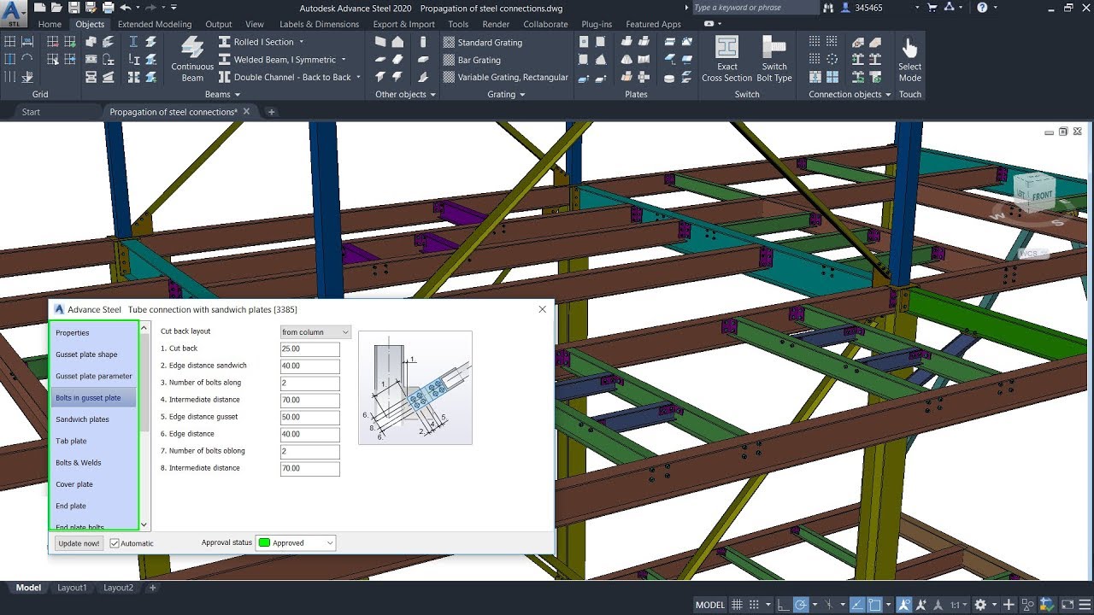The height and width of the screenshot is (615, 1094).
Task: Switch to the Extended Modeling ribbon tab
Action: point(155,24)
